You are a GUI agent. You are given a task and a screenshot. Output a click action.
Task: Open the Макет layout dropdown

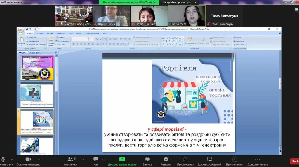[61, 38]
